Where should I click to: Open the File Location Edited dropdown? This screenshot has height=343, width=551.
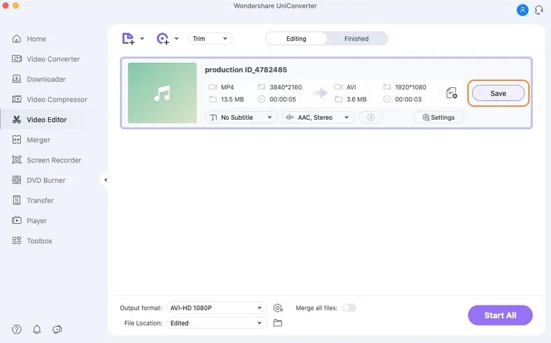(x=217, y=323)
